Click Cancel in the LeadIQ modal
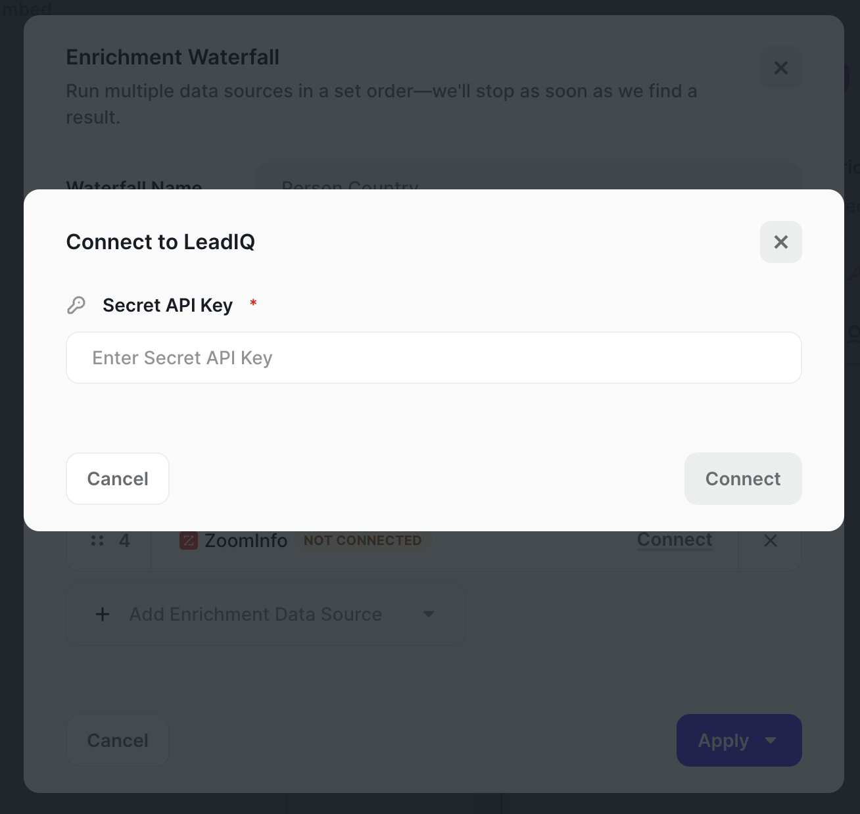860x814 pixels. point(117,479)
